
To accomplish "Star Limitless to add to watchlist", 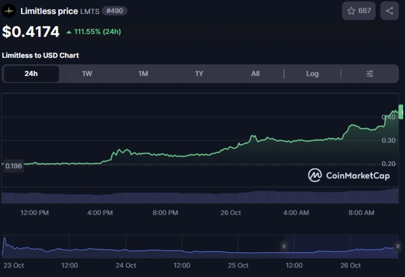I will click(x=358, y=11).
